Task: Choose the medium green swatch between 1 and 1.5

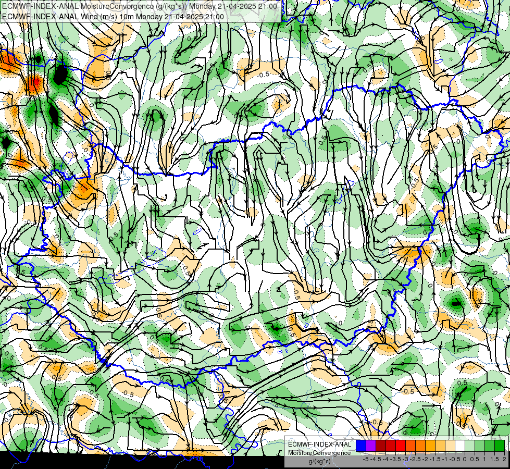Action: tap(490, 446)
